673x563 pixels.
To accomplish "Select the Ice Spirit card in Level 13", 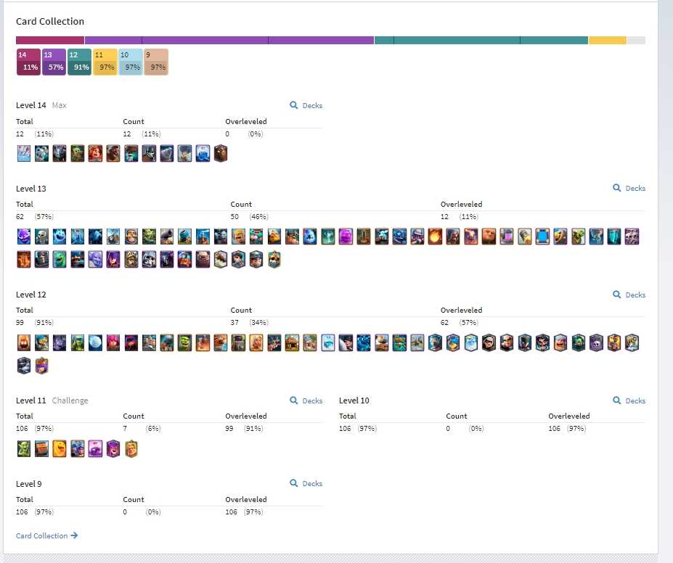I will tap(60, 237).
